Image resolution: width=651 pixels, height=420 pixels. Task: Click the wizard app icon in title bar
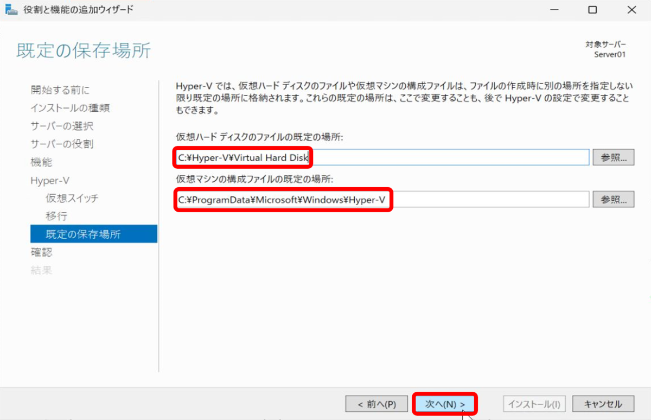coord(11,10)
